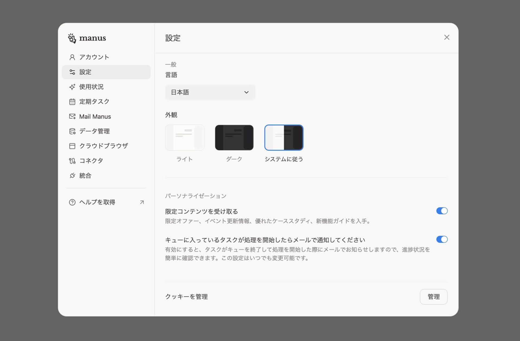Select the データ管理 database icon

72,131
